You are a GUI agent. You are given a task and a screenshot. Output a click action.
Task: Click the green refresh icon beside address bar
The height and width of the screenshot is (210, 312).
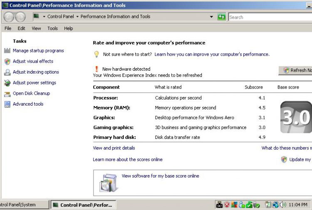[221, 17]
